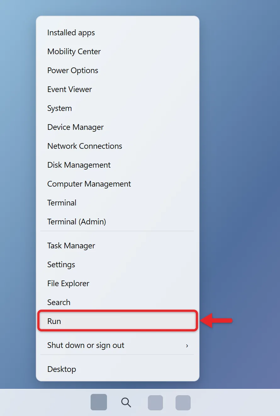Click the Start button on taskbar
Image resolution: width=280 pixels, height=416 pixels.
tap(99, 402)
